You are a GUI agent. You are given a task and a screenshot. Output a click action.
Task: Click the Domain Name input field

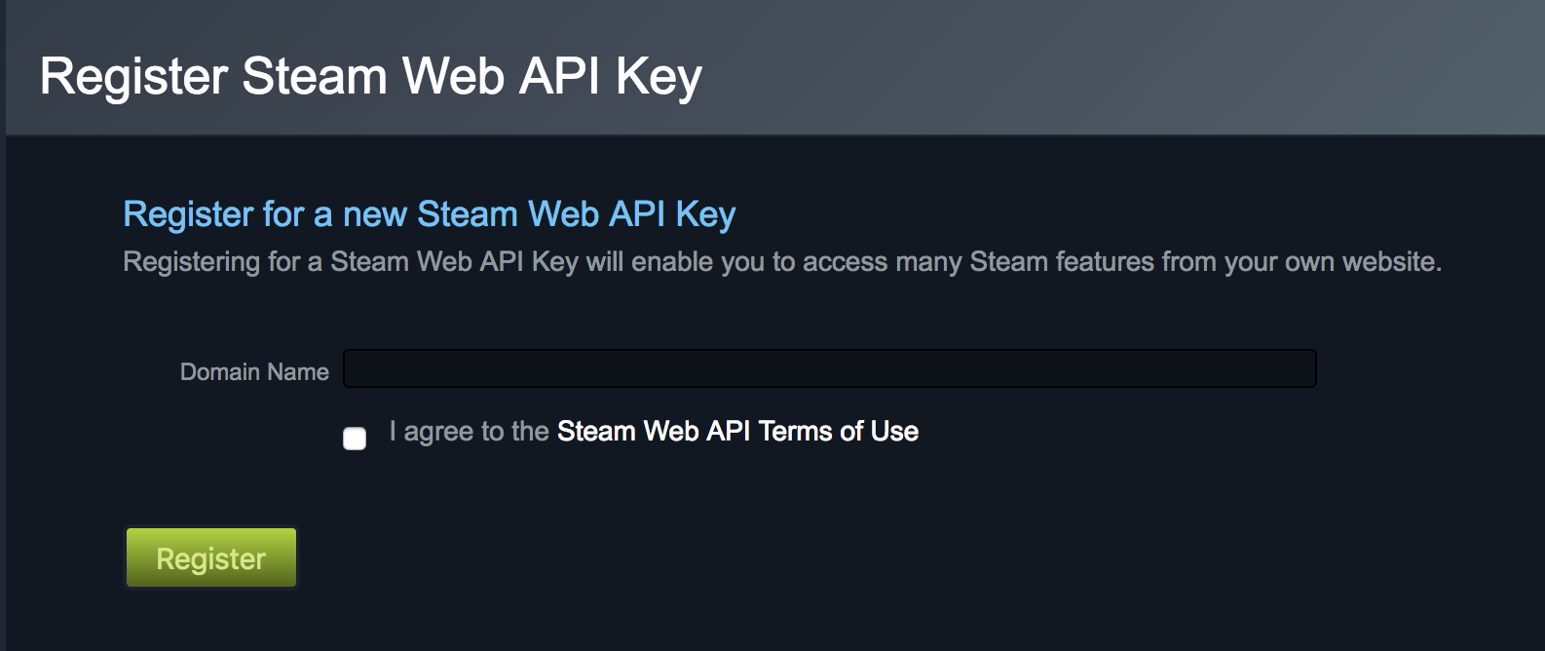[x=829, y=368]
